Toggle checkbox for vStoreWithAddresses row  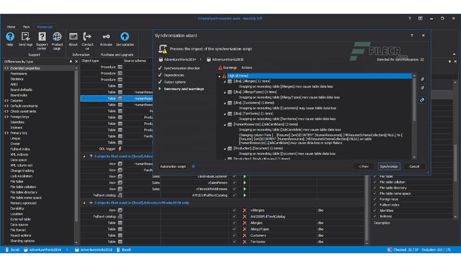234,189
